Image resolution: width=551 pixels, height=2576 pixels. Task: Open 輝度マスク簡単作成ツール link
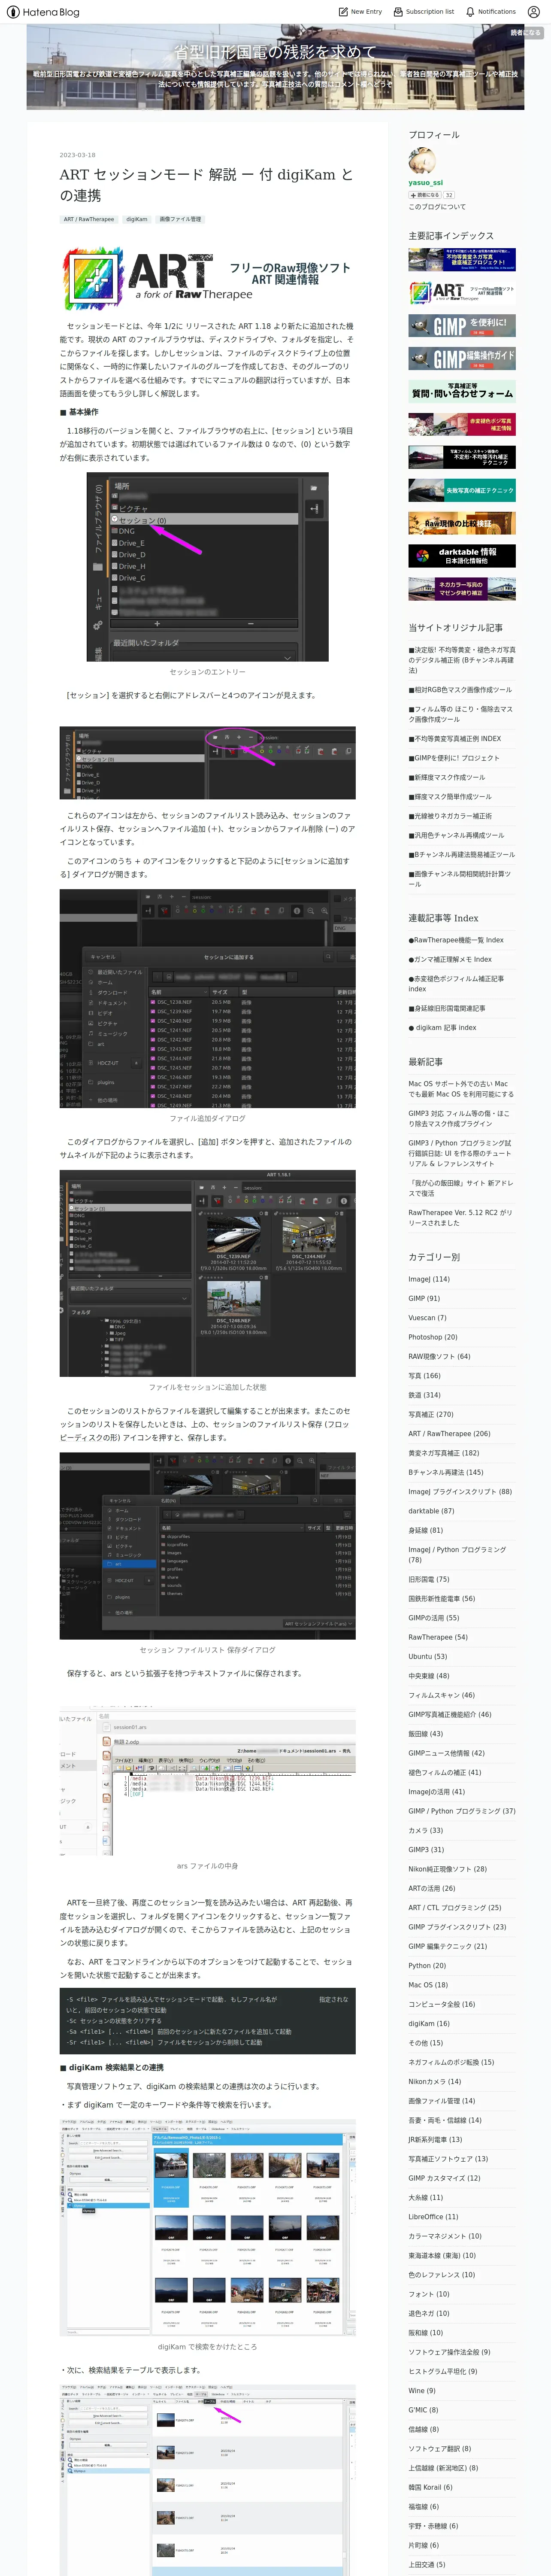coord(450,797)
